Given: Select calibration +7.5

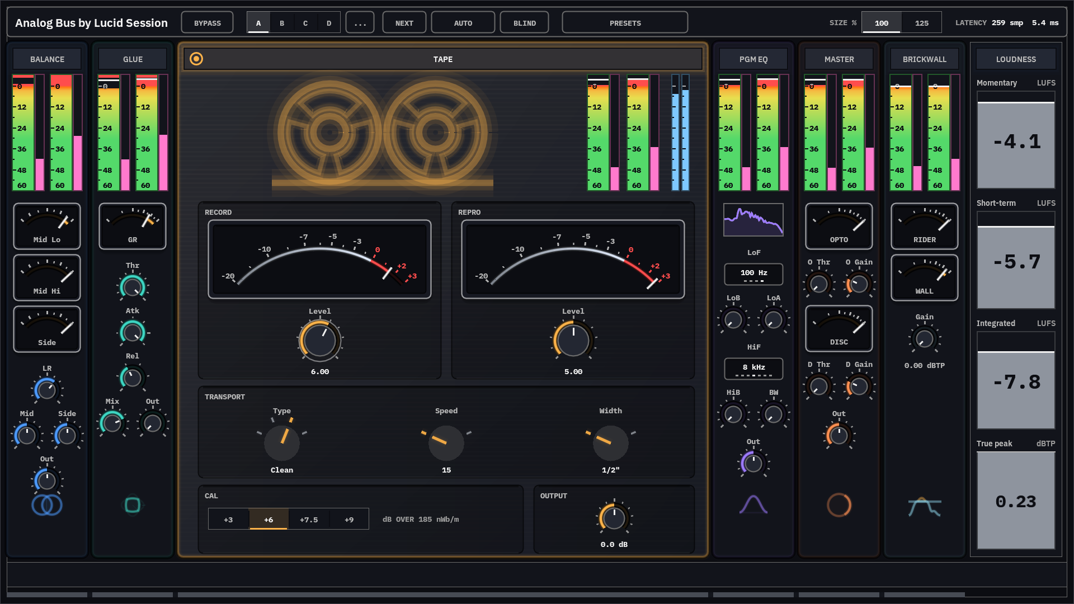Looking at the screenshot, I should tap(309, 520).
